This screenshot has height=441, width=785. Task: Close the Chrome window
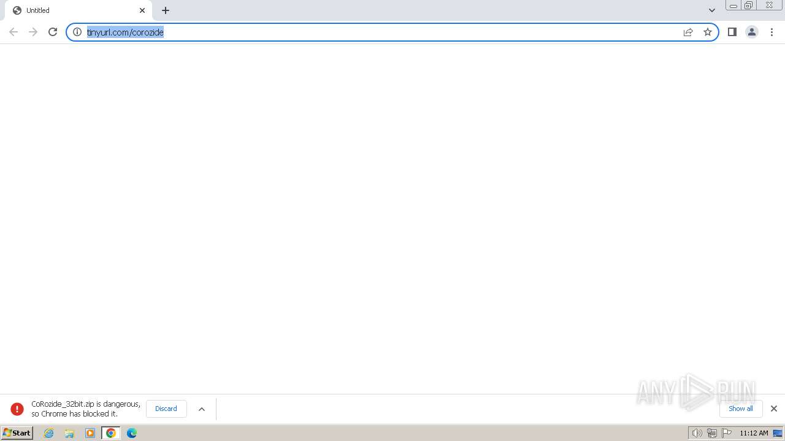(770, 6)
